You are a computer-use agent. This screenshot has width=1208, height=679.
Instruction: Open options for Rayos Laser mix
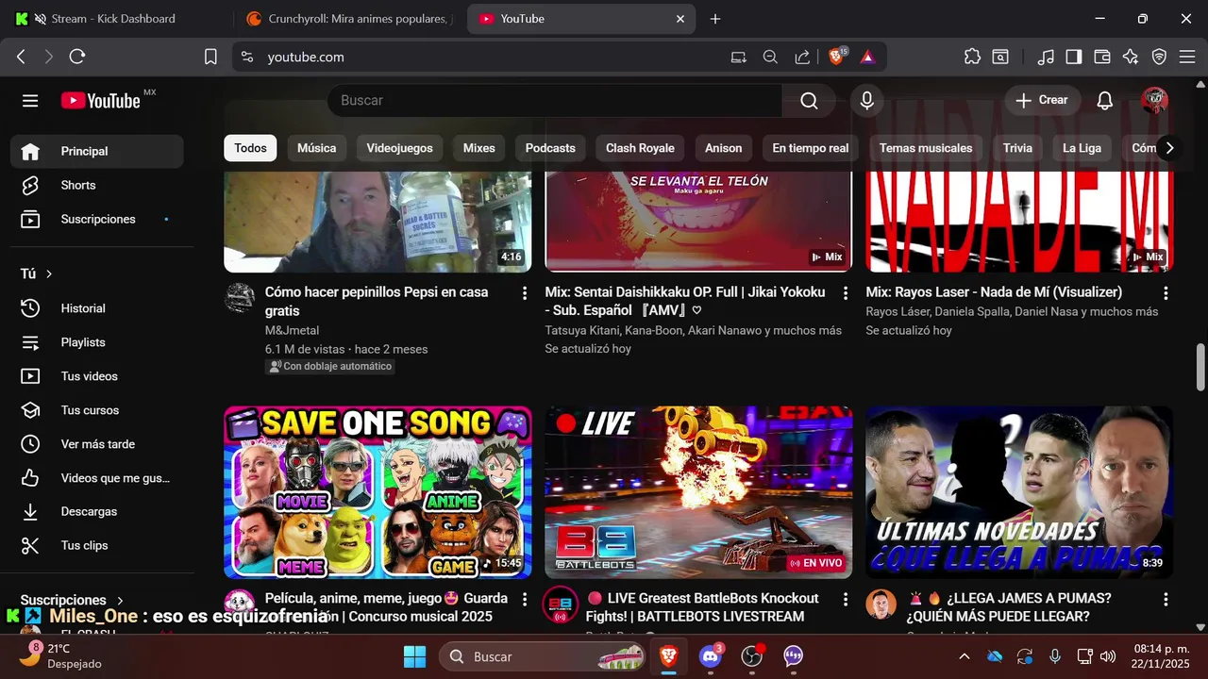[1166, 293]
